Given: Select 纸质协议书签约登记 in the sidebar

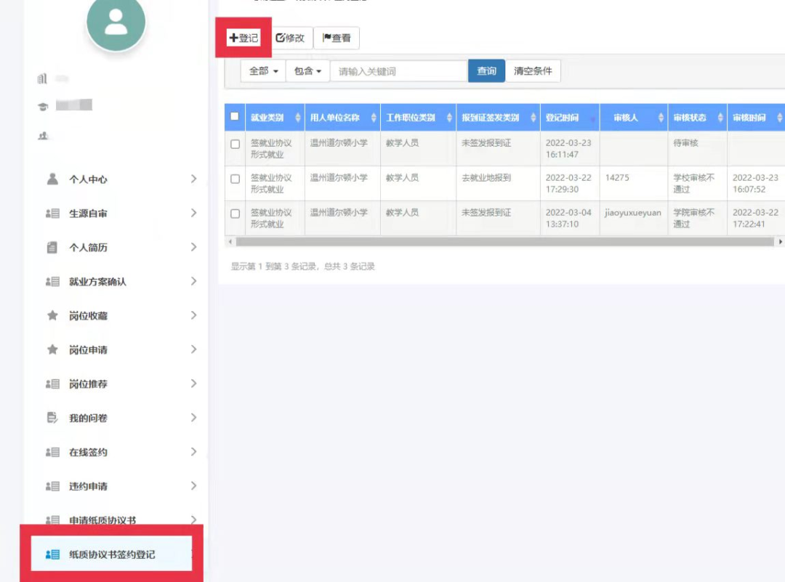Looking at the screenshot, I should 111,554.
